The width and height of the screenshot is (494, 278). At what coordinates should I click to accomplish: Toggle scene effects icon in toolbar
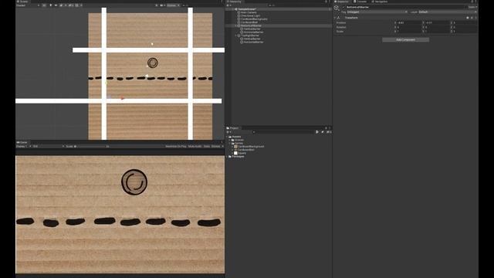pos(62,5)
